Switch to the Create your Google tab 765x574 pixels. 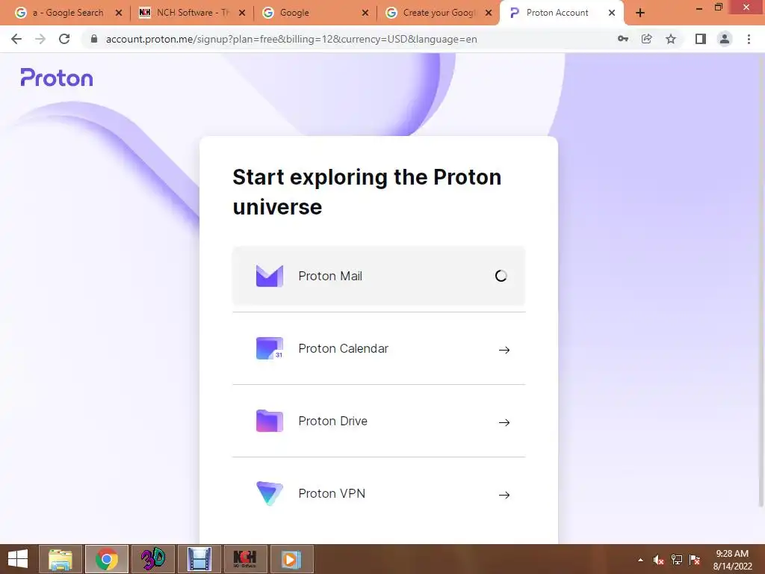[x=439, y=13]
